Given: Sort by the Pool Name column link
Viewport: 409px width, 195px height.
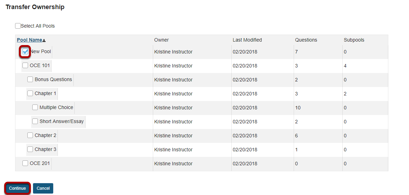Looking at the screenshot, I should tap(29, 40).
